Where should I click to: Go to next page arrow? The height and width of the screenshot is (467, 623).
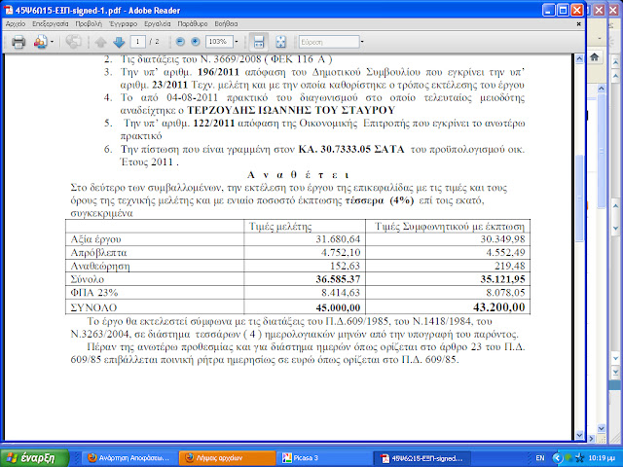pyautogui.click(x=119, y=42)
